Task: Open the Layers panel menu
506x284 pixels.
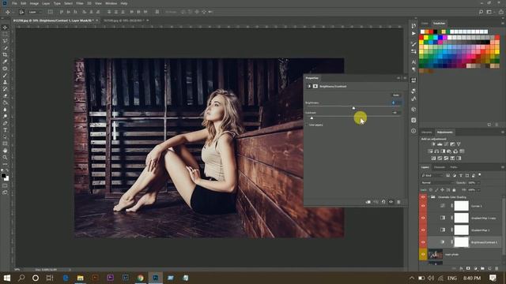Action: coord(503,167)
